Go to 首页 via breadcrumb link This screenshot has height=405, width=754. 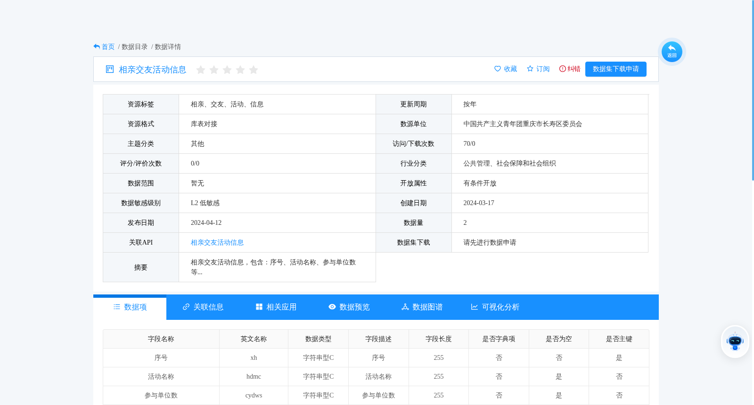(108, 47)
